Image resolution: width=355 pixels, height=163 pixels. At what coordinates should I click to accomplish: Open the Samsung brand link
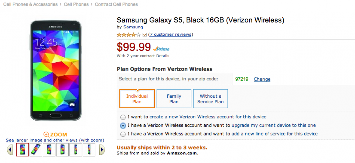pyautogui.click(x=133, y=27)
